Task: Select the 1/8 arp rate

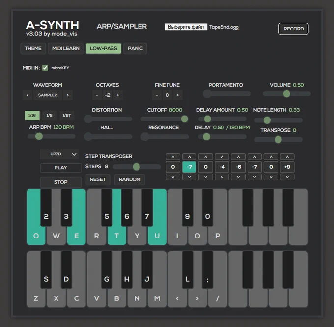Action: pyautogui.click(x=50, y=115)
